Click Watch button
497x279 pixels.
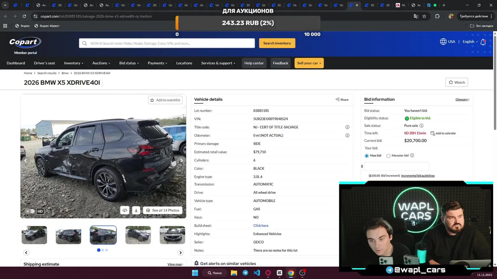(x=457, y=82)
